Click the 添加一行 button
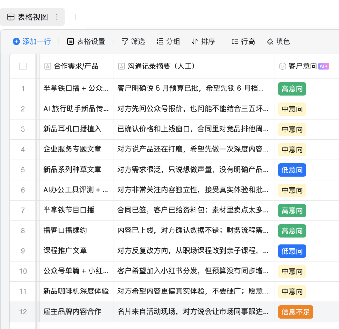This screenshot has height=329, width=339. (32, 41)
